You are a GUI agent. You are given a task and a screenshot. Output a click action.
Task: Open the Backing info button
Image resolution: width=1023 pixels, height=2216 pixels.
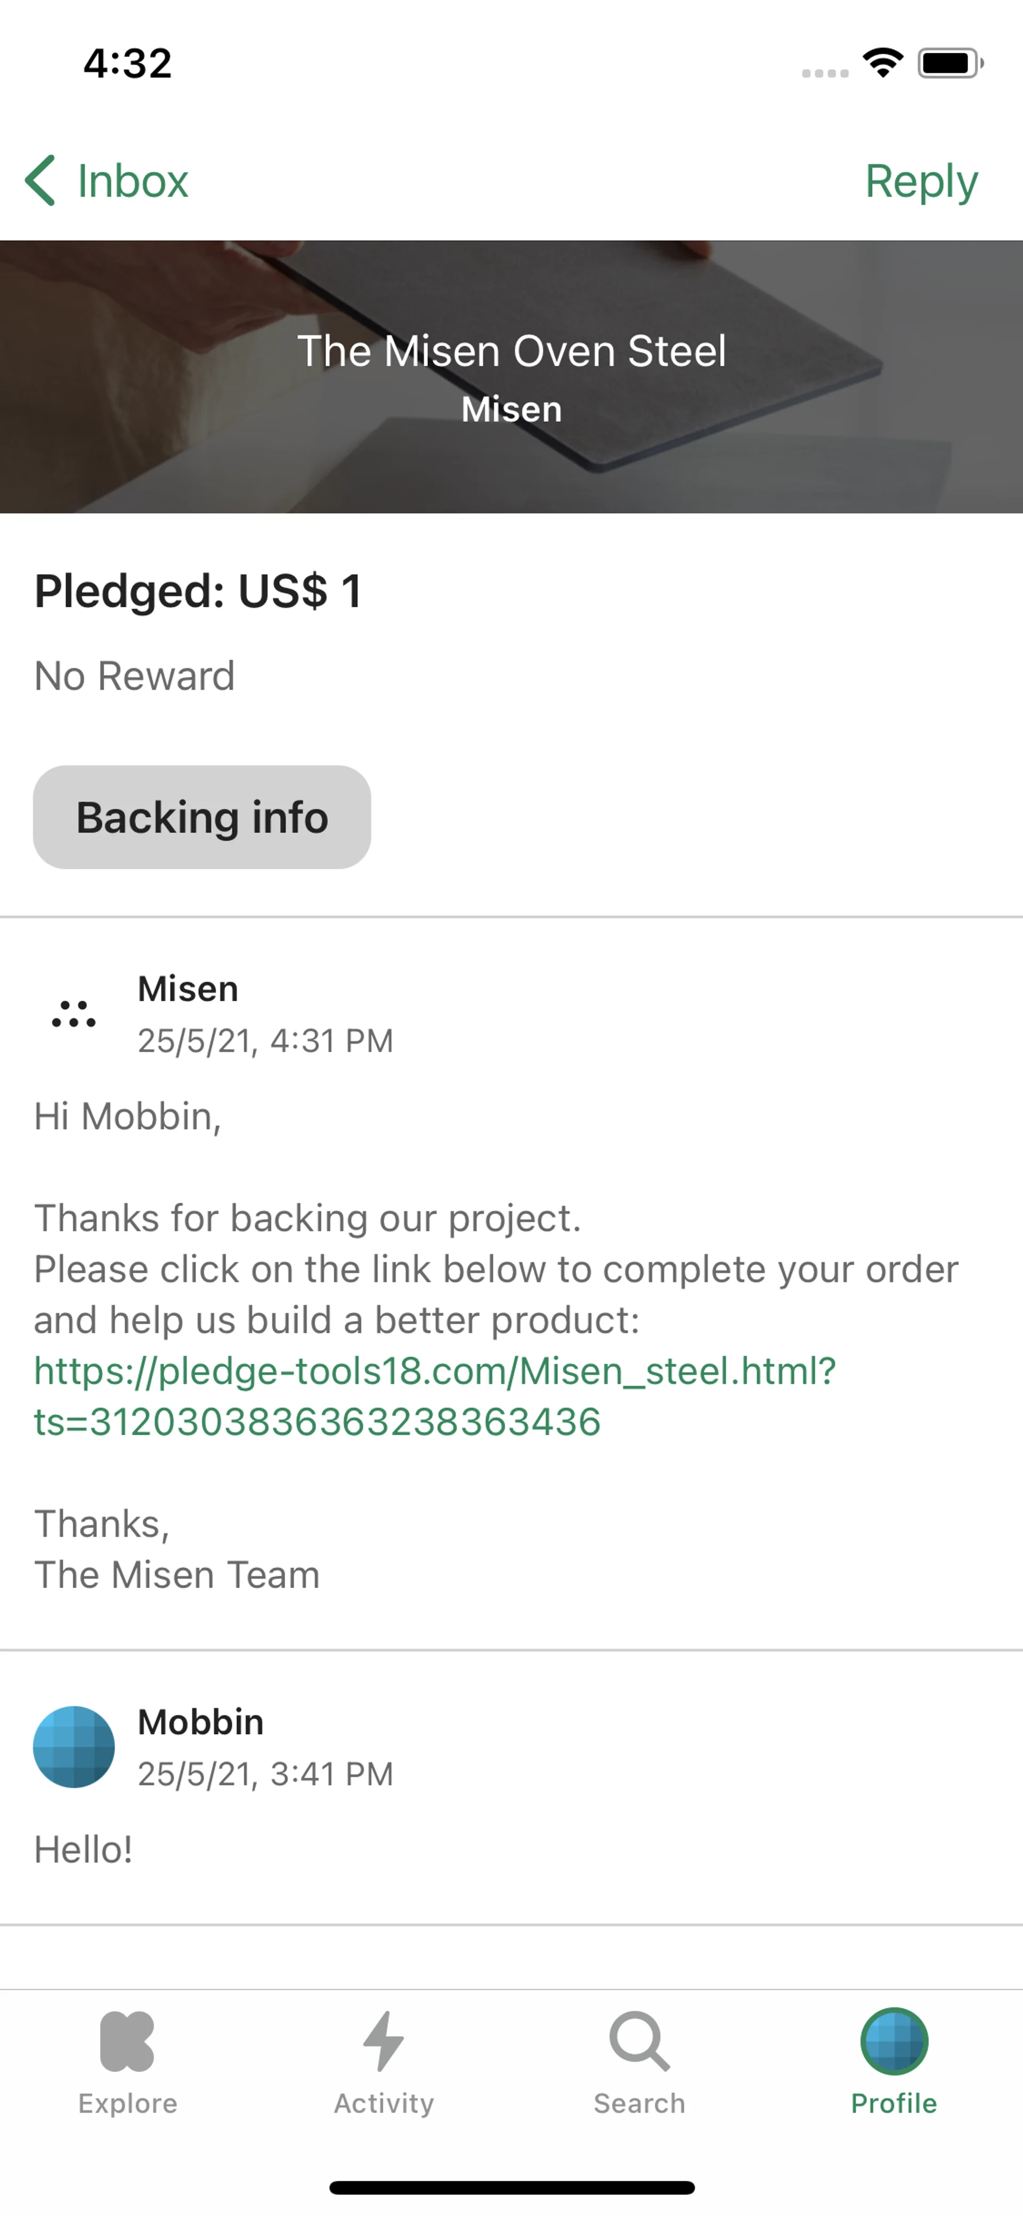tap(202, 817)
